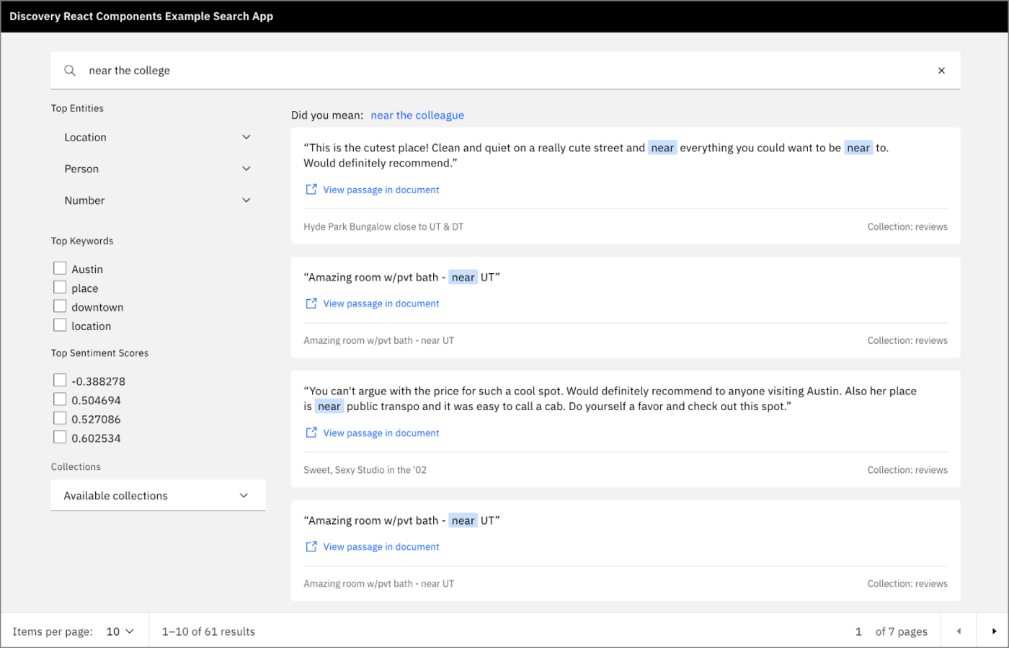Viewport: 1009px width, 648px height.
Task: Clear the search query with X icon
Action: [941, 71]
